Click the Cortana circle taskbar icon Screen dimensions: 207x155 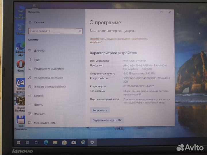28,142
